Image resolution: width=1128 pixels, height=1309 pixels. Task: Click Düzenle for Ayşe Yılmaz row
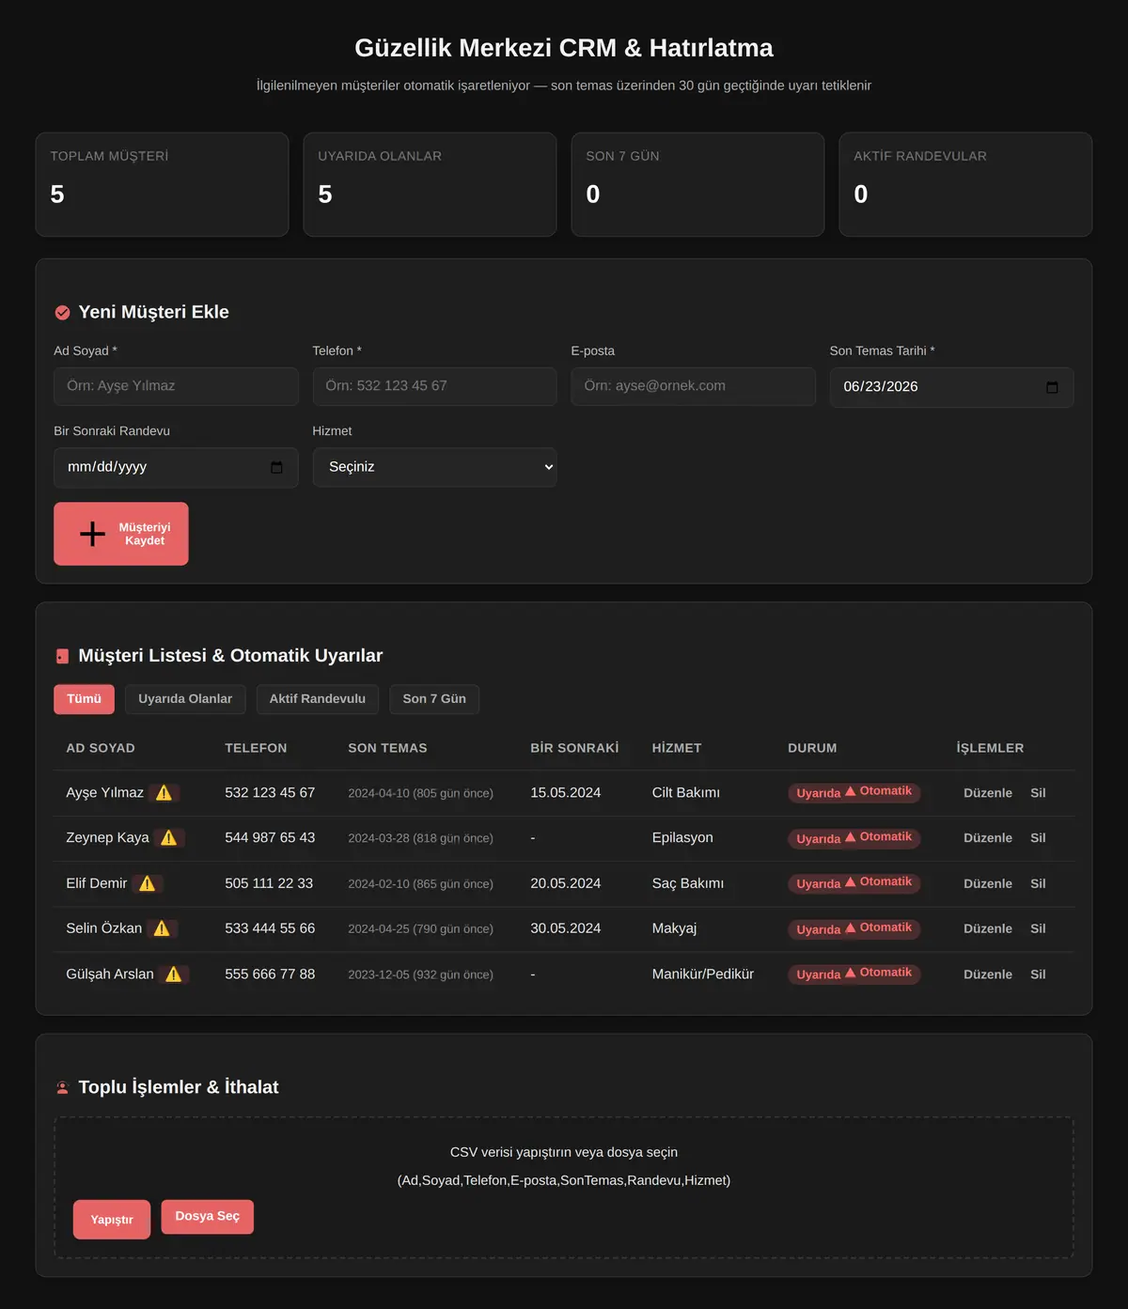pos(988,793)
